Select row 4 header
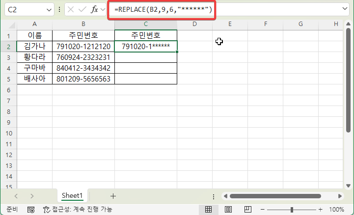This screenshot has height=215, width=354. (8, 68)
